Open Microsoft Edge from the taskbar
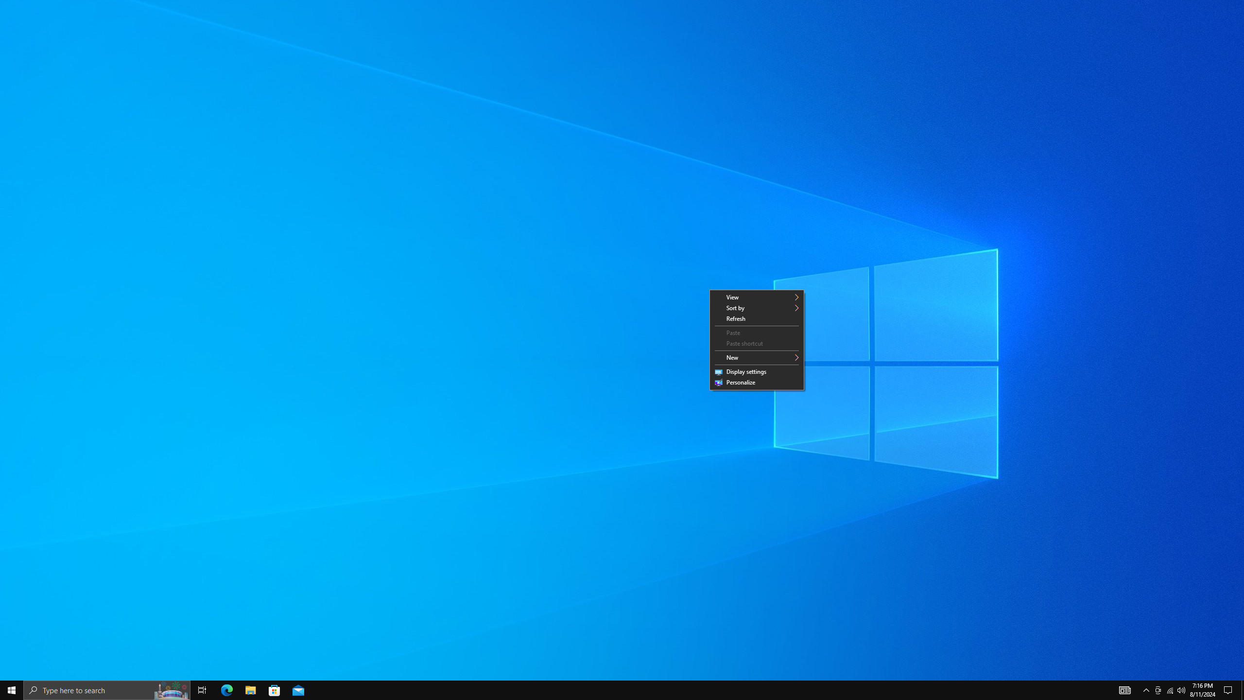Screen dimensions: 1244x700 [x=227, y=690]
